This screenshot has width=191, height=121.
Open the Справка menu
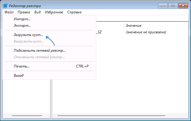[x=74, y=12]
